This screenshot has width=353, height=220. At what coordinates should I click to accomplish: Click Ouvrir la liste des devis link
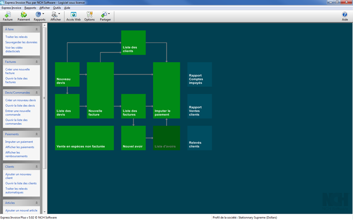[20, 105]
